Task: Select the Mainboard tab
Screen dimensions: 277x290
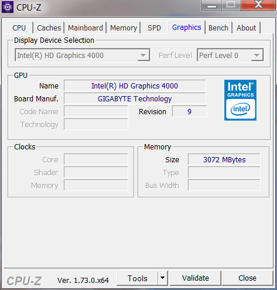Action: [86, 28]
